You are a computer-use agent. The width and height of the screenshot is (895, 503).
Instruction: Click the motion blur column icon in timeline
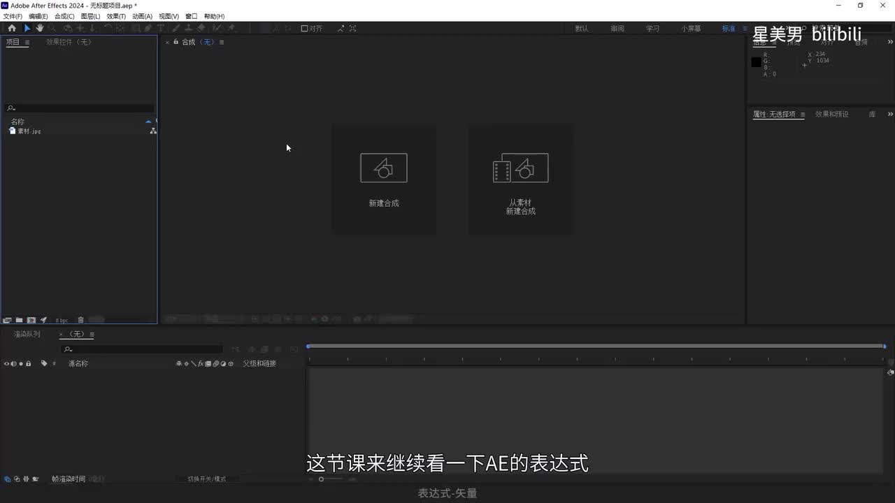pyautogui.click(x=215, y=363)
